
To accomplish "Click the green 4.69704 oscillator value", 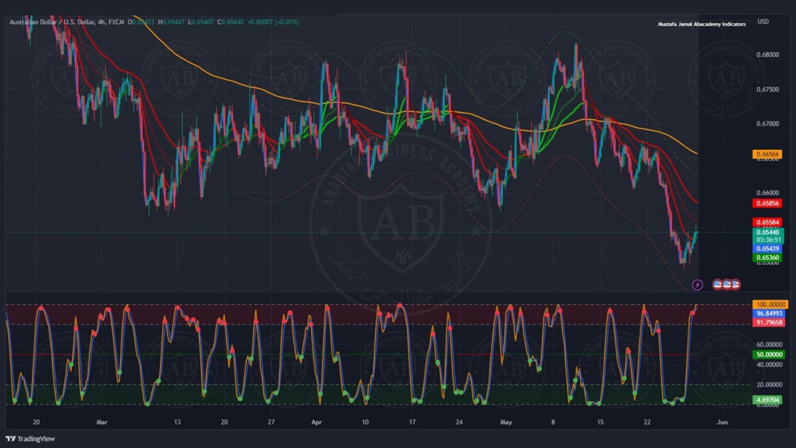I will tap(767, 400).
